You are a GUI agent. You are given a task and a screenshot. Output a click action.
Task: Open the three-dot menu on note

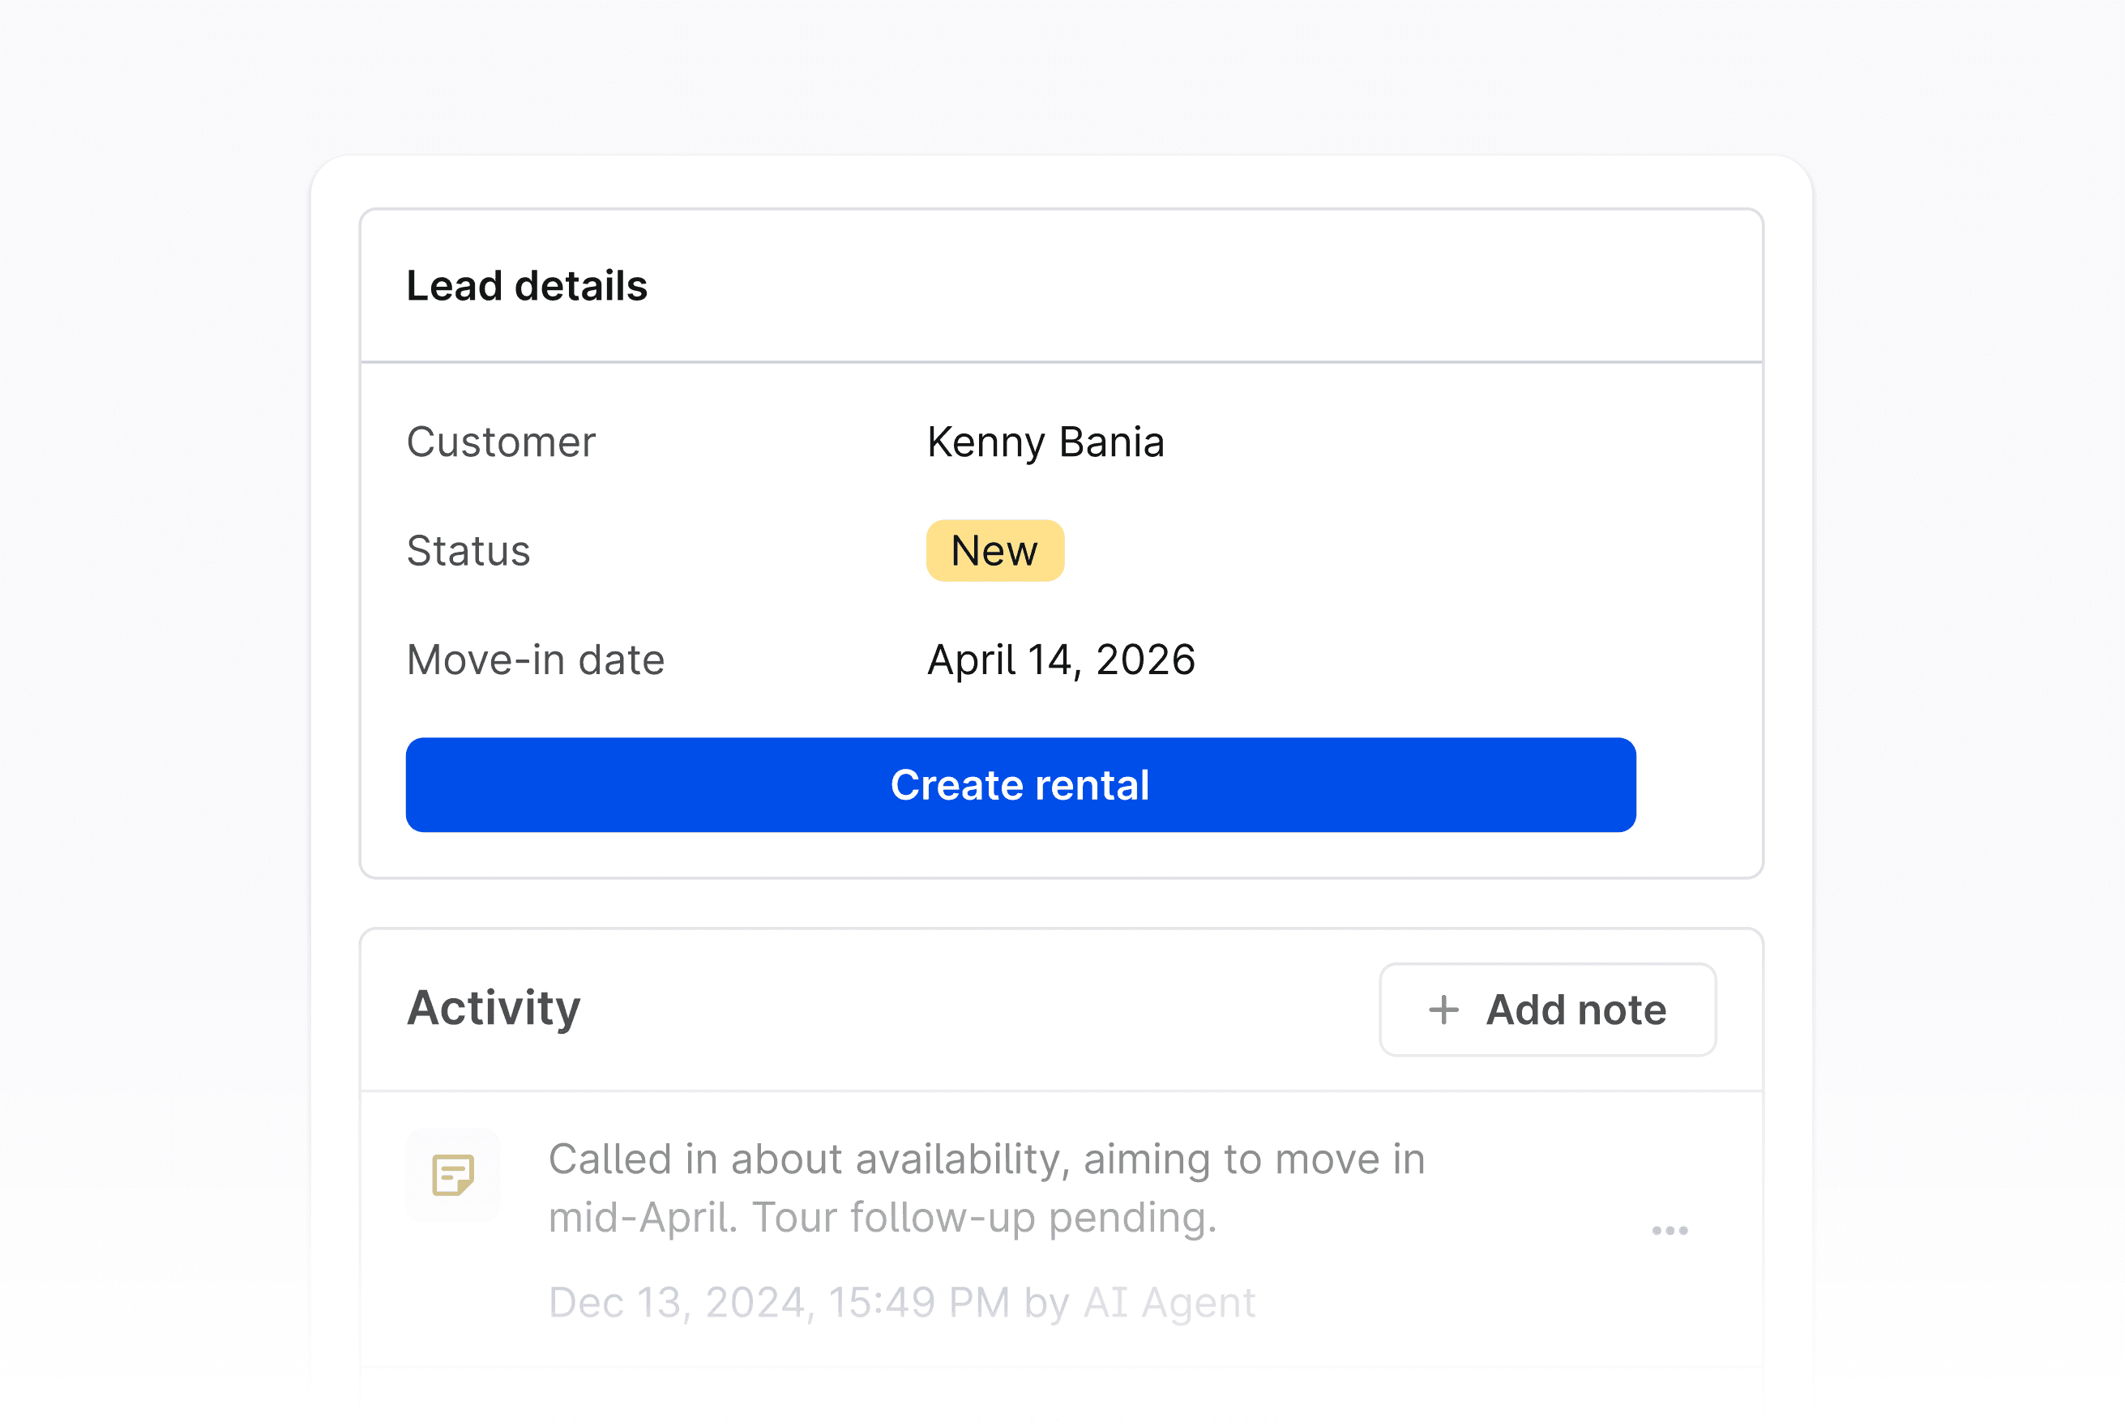click(1670, 1231)
